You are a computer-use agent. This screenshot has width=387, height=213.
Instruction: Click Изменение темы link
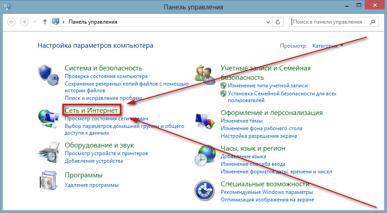[242, 121]
